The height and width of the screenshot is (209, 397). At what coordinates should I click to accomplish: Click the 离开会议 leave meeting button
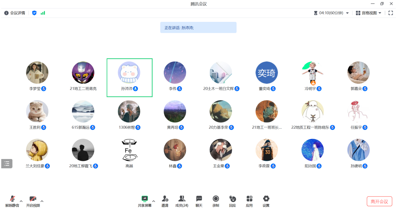click(x=379, y=202)
